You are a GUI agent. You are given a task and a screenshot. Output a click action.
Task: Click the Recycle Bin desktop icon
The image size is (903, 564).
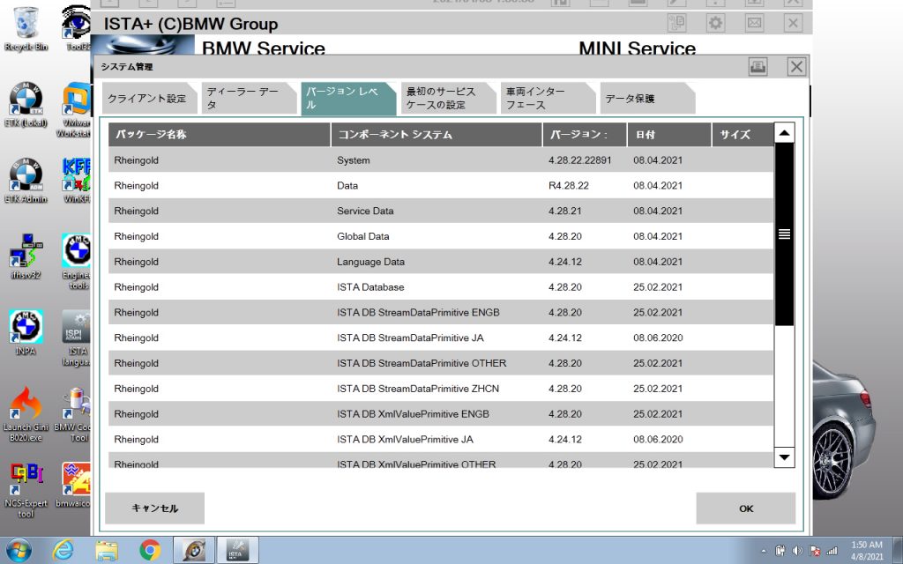26,29
